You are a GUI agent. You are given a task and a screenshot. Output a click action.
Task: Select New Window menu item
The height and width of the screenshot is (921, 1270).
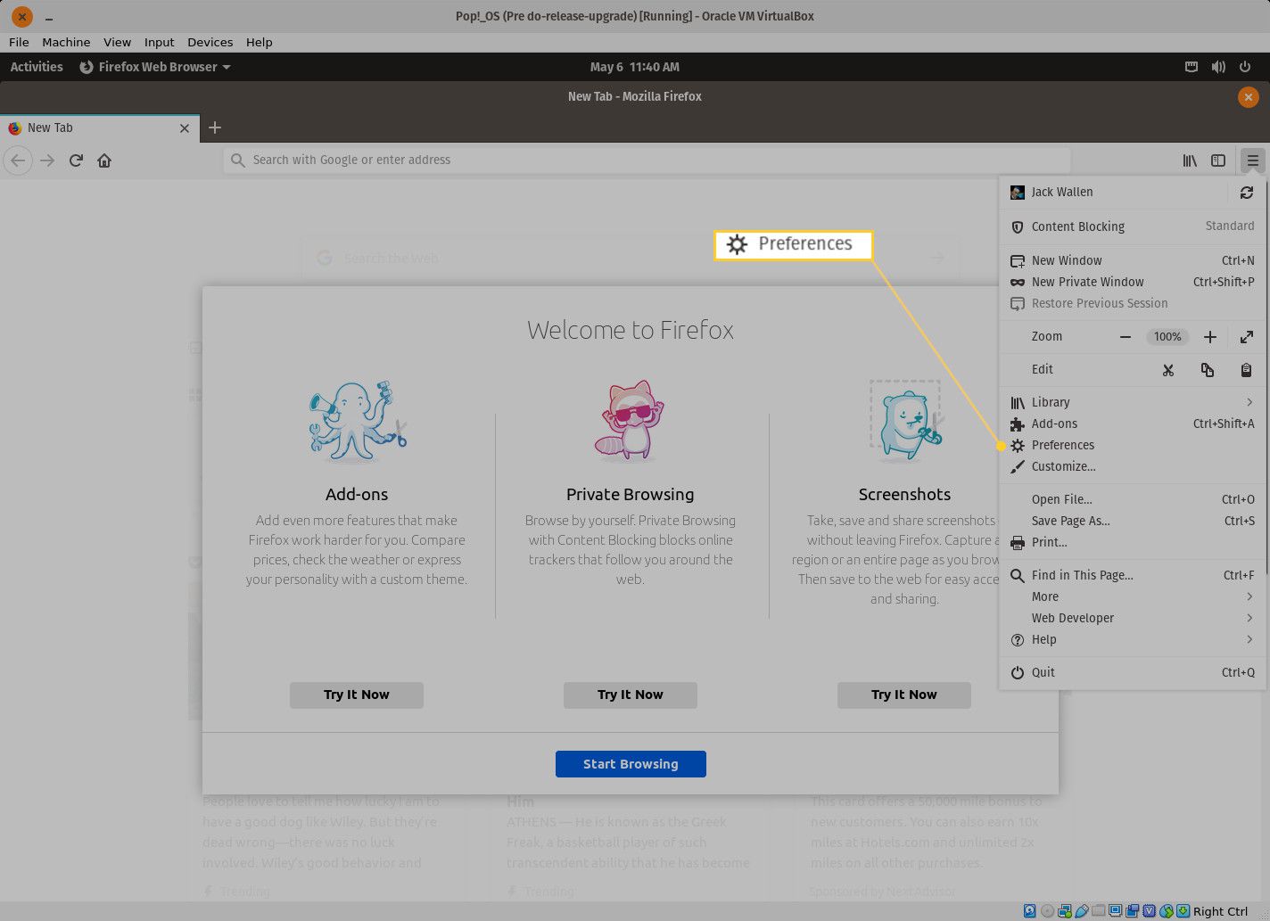tap(1133, 260)
